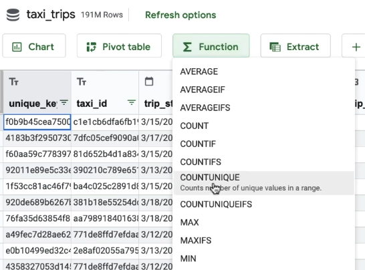365x270 pixels.
Task: Click the text type icon above unique_key
Action: coord(14,82)
